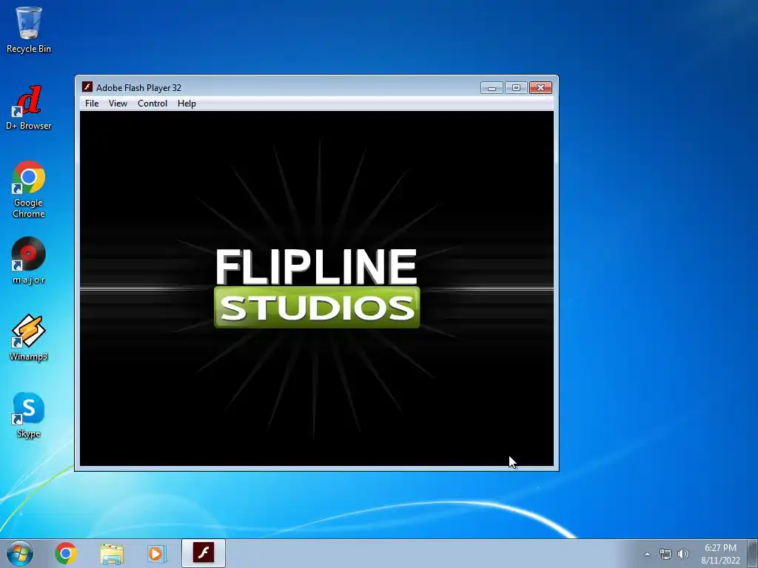Open Windows Media Player from the taskbar
The width and height of the screenshot is (758, 568).
click(x=157, y=553)
